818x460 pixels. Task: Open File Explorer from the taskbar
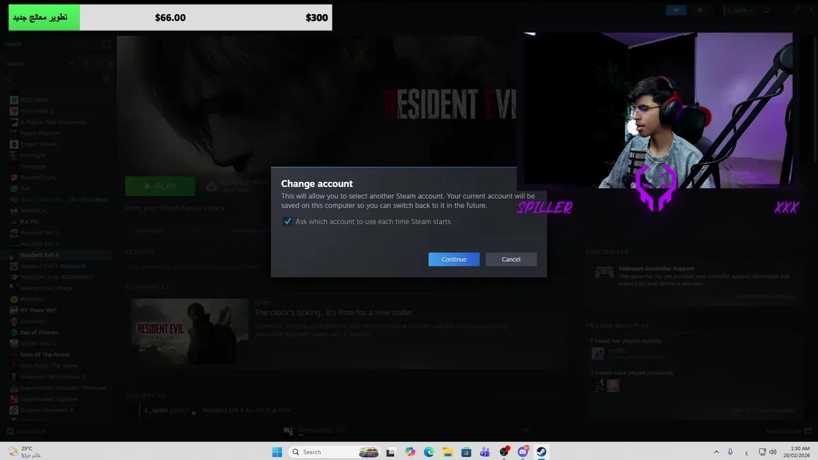click(447, 452)
